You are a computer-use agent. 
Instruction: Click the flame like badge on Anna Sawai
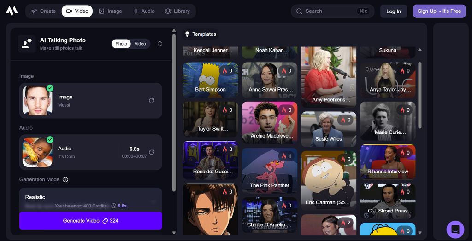(287, 71)
